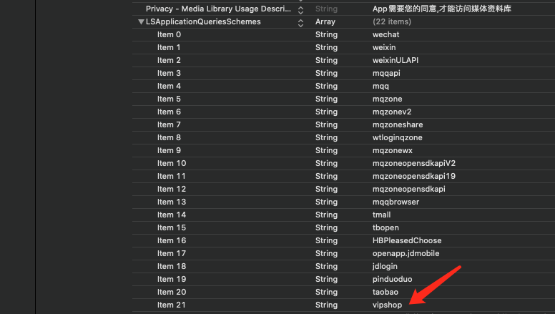
Task: Select the Item 19 row key
Action: pyautogui.click(x=172, y=279)
